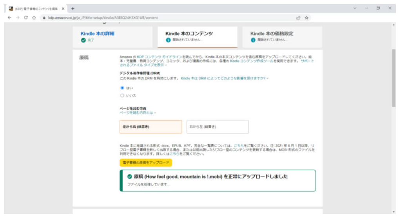Click 電子書籍の原稿をアップロード button

146,163
